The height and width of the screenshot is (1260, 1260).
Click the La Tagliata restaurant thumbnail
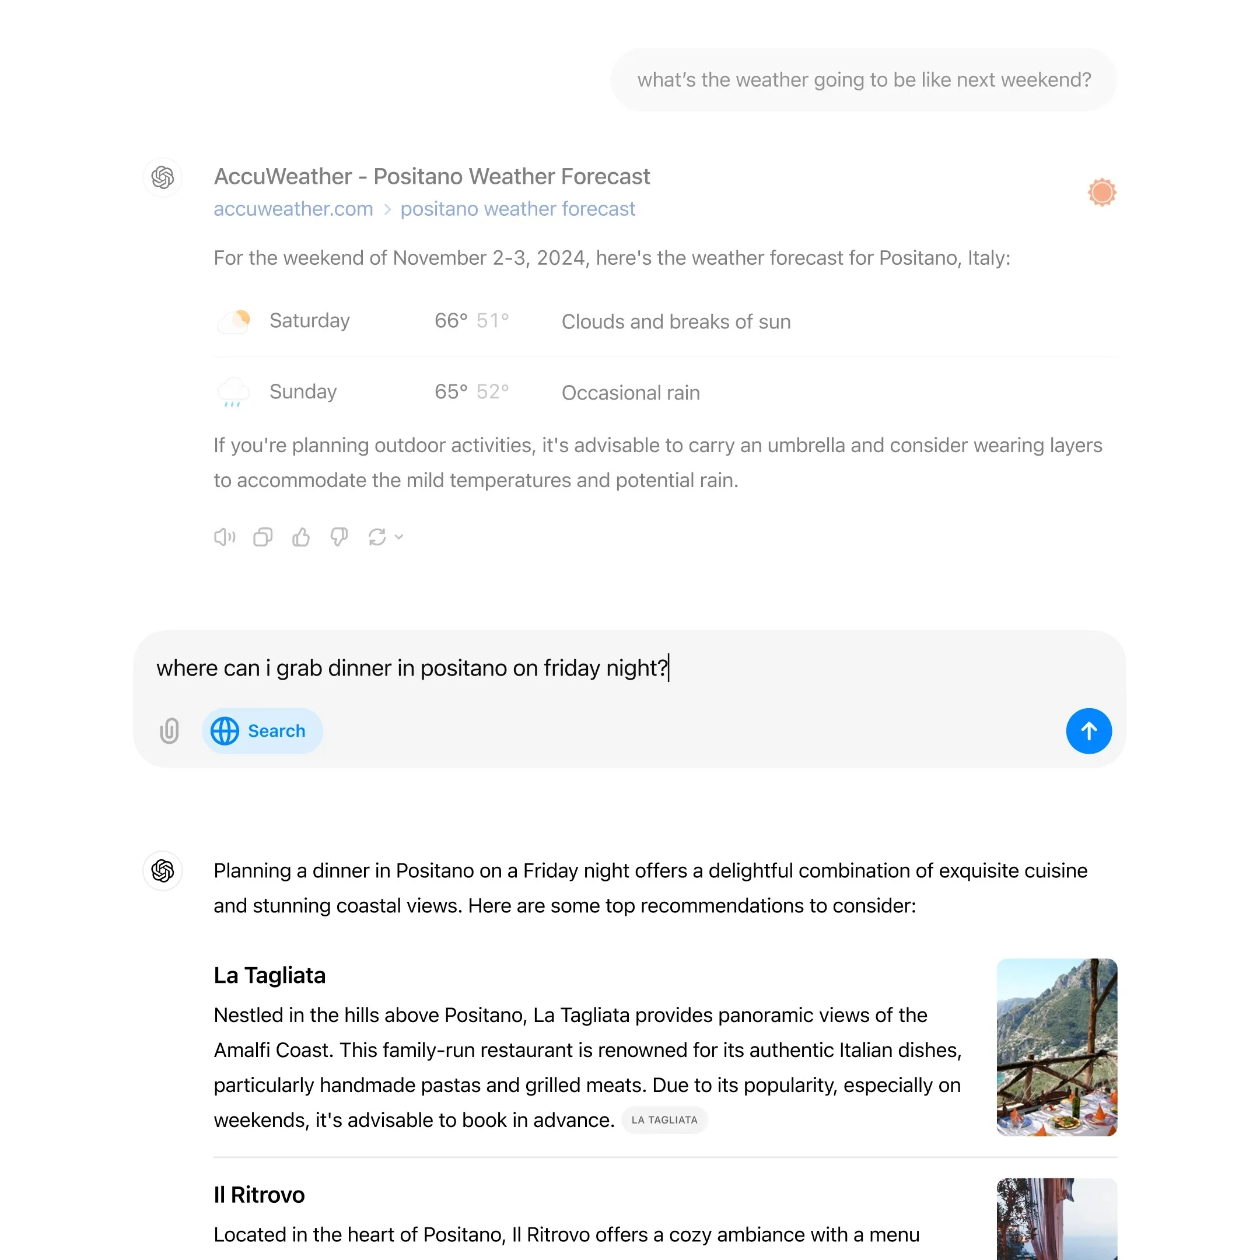[x=1056, y=1046]
